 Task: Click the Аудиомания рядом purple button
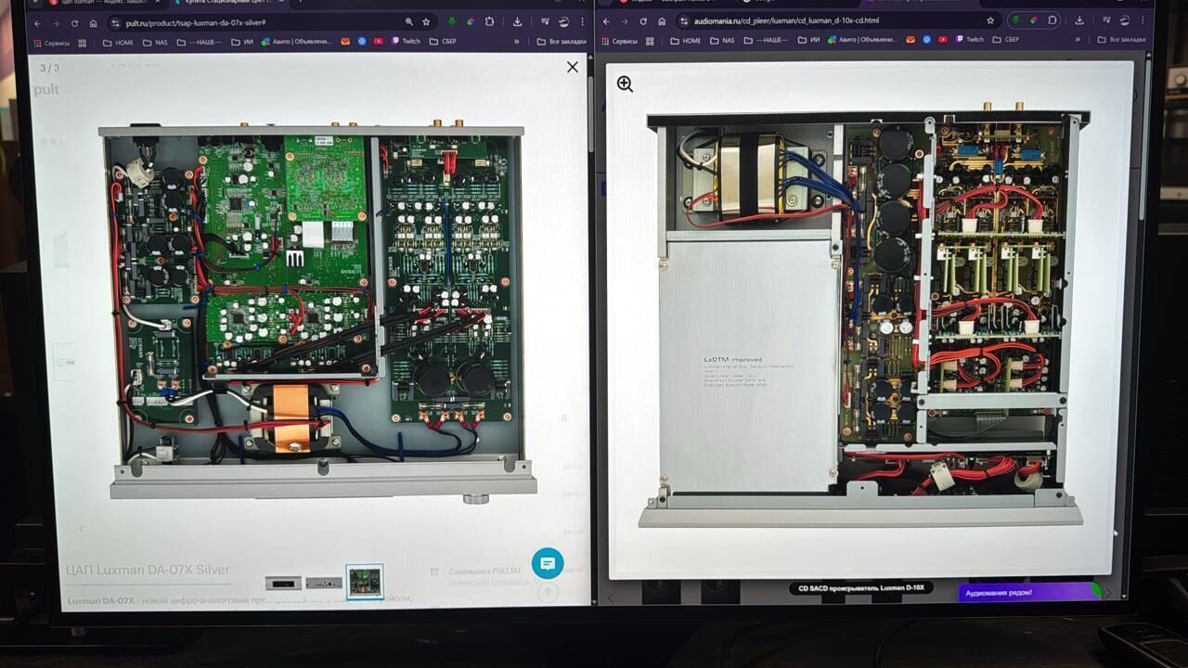[x=1025, y=592]
